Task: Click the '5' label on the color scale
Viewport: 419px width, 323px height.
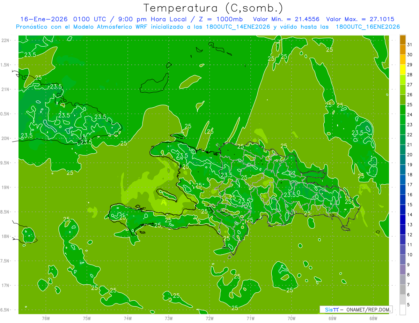Action: point(409,305)
